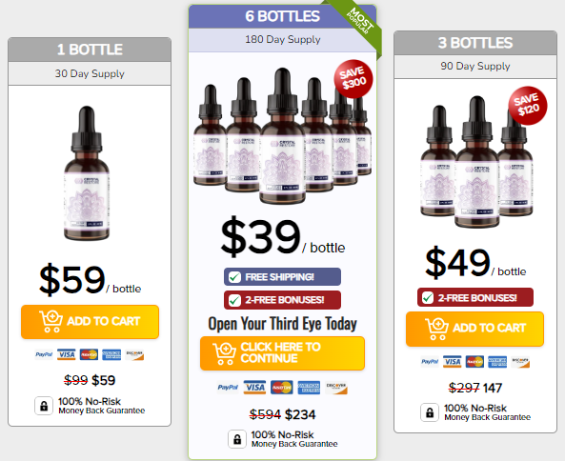The image size is (565, 461).
Task: Click the lock icon in 6 Bottles guarantee
Action: (x=237, y=439)
